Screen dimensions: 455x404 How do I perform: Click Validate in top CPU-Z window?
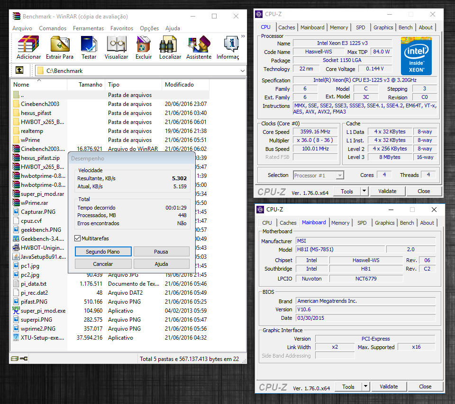(x=387, y=191)
